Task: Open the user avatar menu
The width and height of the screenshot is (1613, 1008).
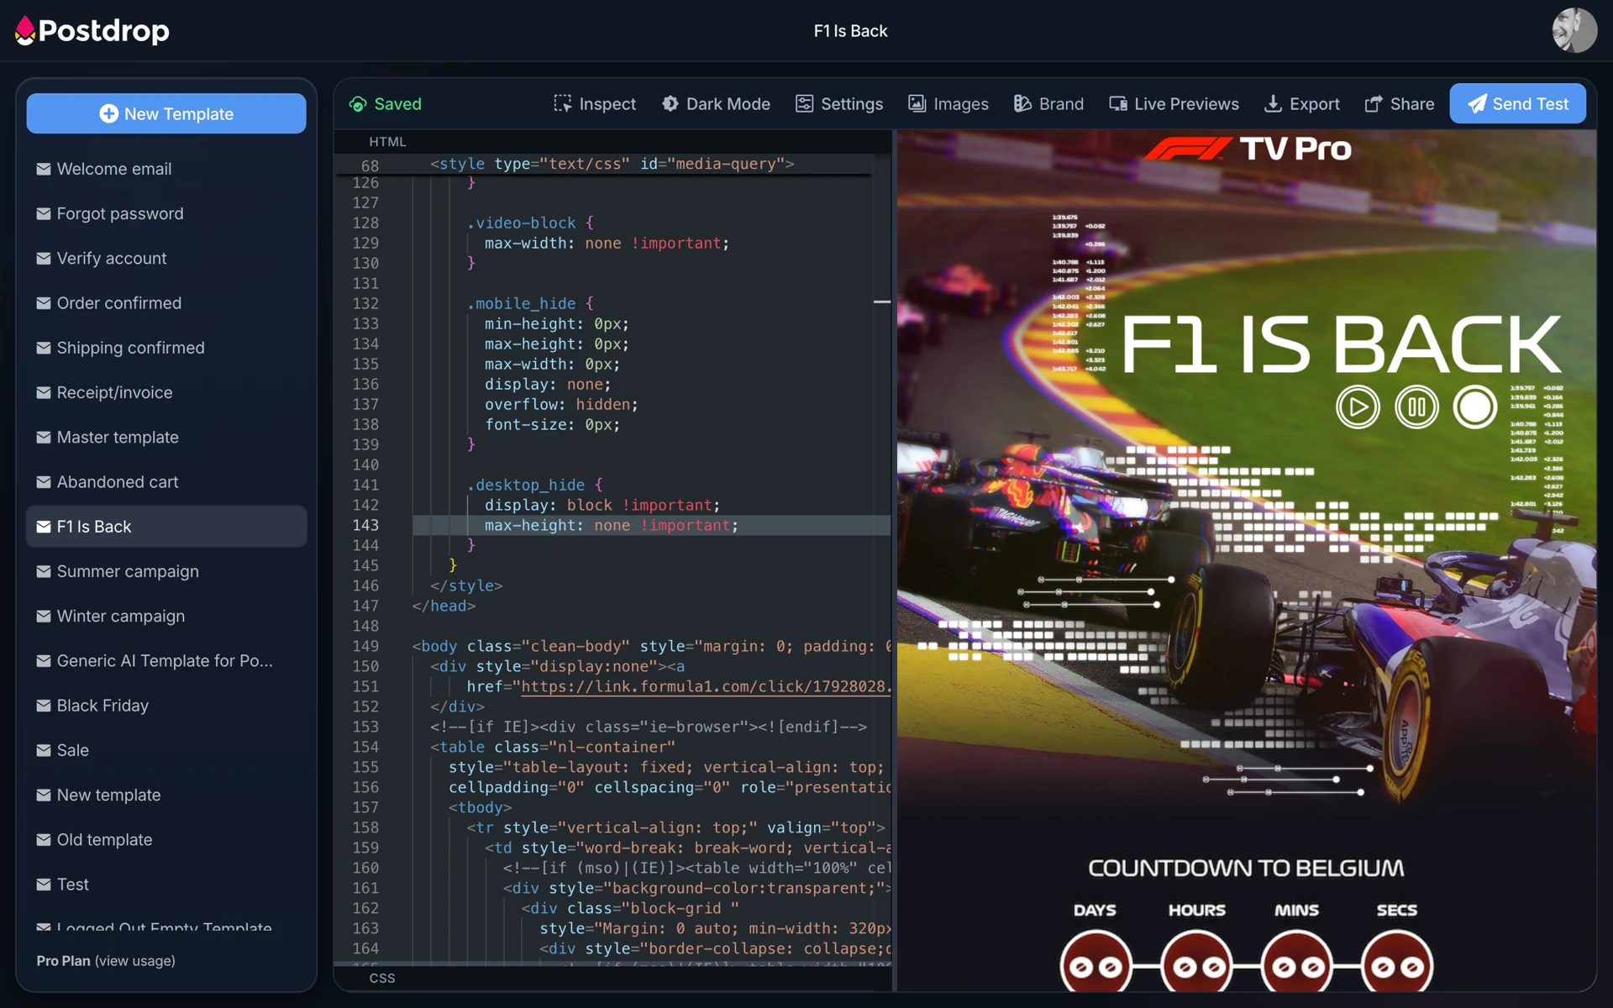Action: coord(1574,31)
